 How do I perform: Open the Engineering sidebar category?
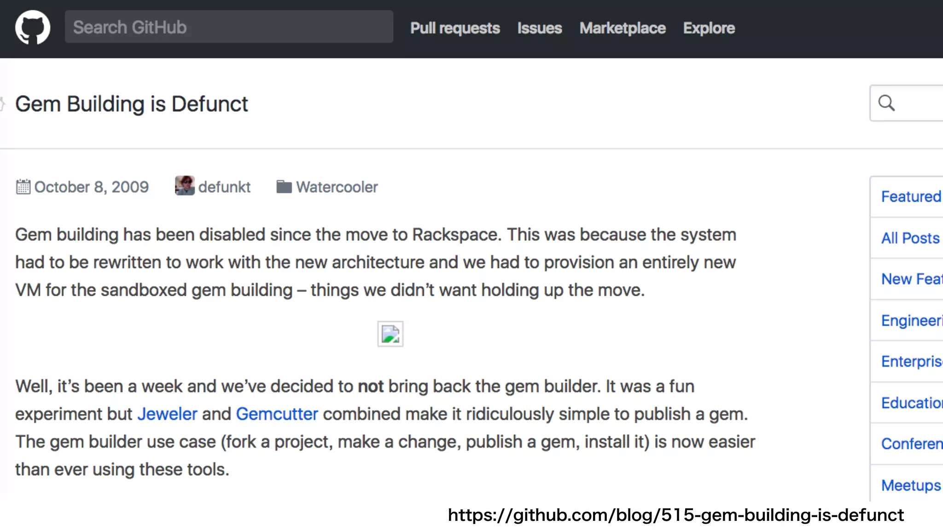click(907, 320)
